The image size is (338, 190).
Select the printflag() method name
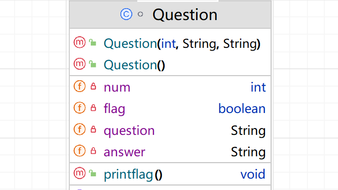(x=133, y=174)
